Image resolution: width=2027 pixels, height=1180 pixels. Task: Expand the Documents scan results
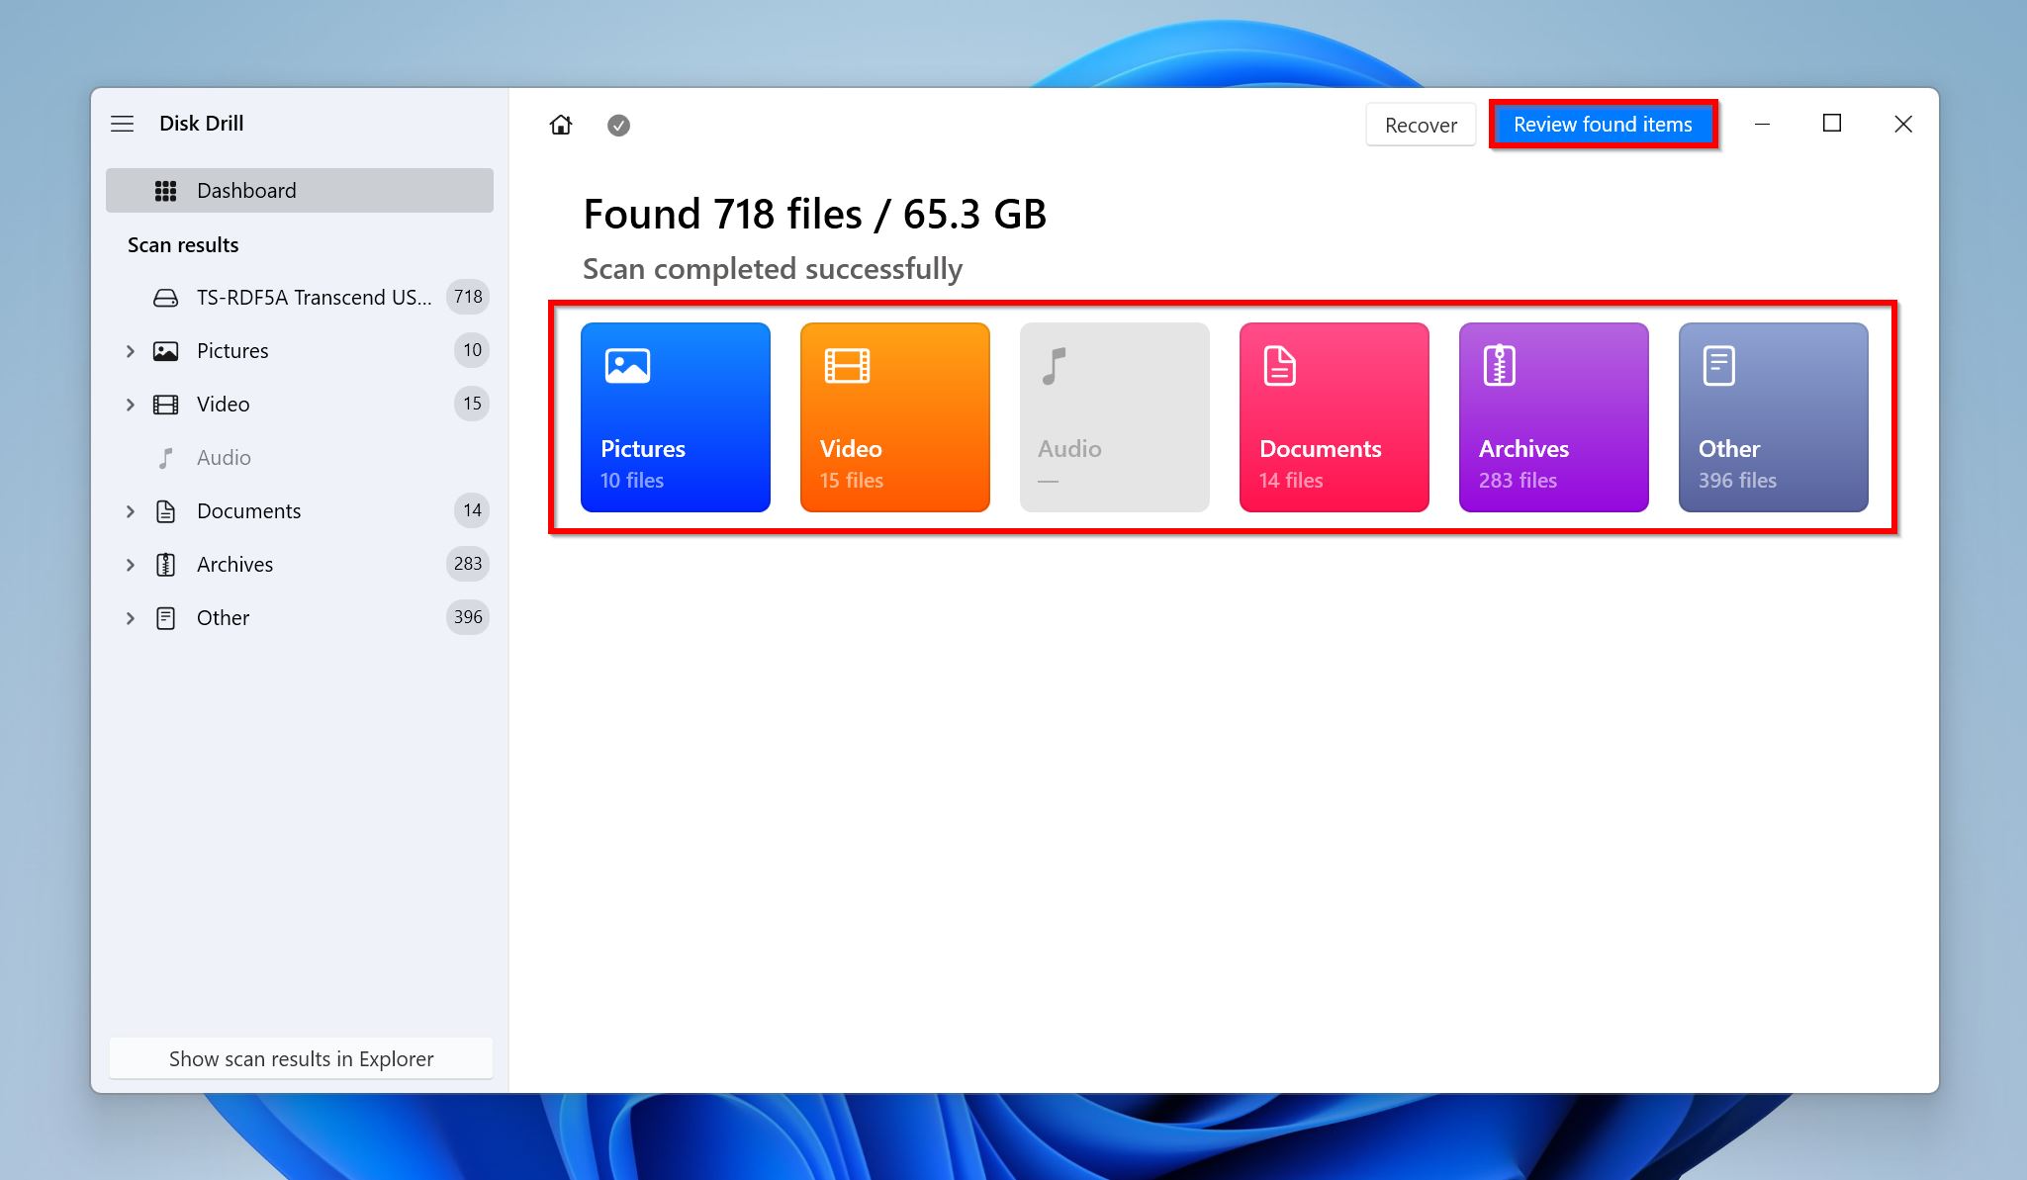[130, 510]
